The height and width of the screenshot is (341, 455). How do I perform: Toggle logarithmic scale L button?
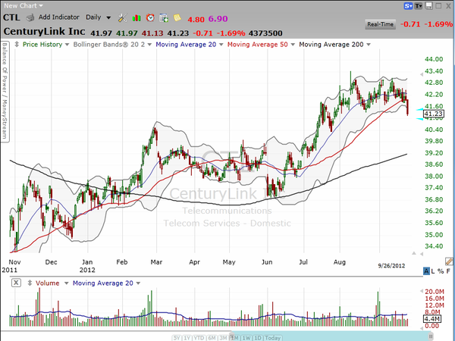(x=433, y=271)
